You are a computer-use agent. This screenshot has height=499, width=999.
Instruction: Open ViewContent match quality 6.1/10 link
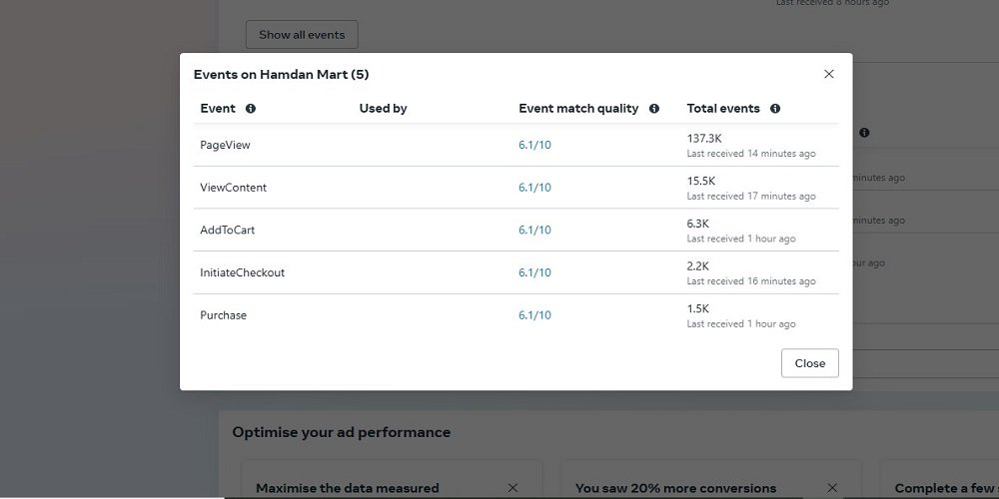pos(534,188)
